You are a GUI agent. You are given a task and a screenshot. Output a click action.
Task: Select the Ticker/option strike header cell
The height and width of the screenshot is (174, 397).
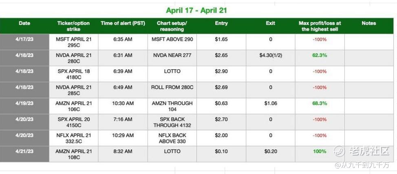point(73,26)
